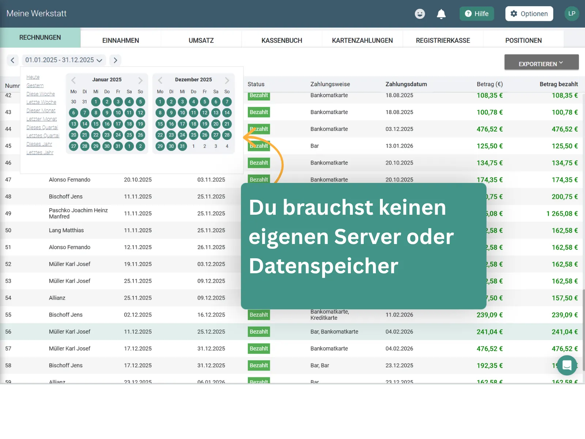Click Bar, Bankomatkarte payment method cell
This screenshot has width=585, height=439.
334,331
